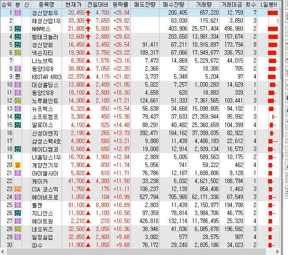Click the 496,960 trade value cell
This screenshot has height=255, width=288.
click(234, 29)
